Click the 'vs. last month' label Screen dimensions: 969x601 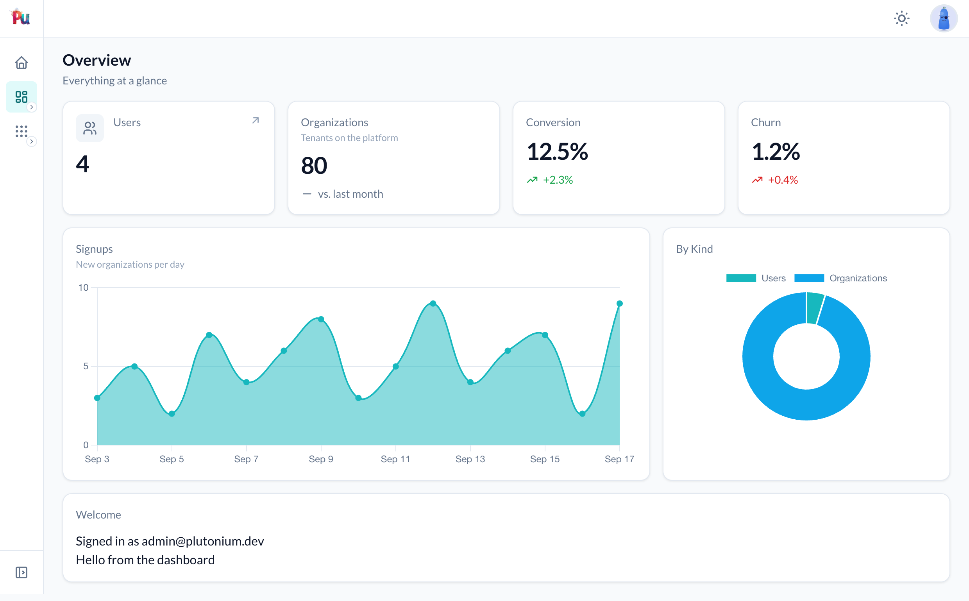coord(350,194)
